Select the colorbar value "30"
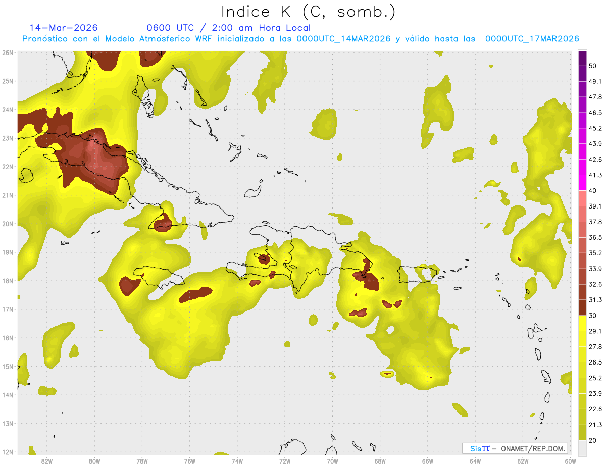 click(593, 316)
